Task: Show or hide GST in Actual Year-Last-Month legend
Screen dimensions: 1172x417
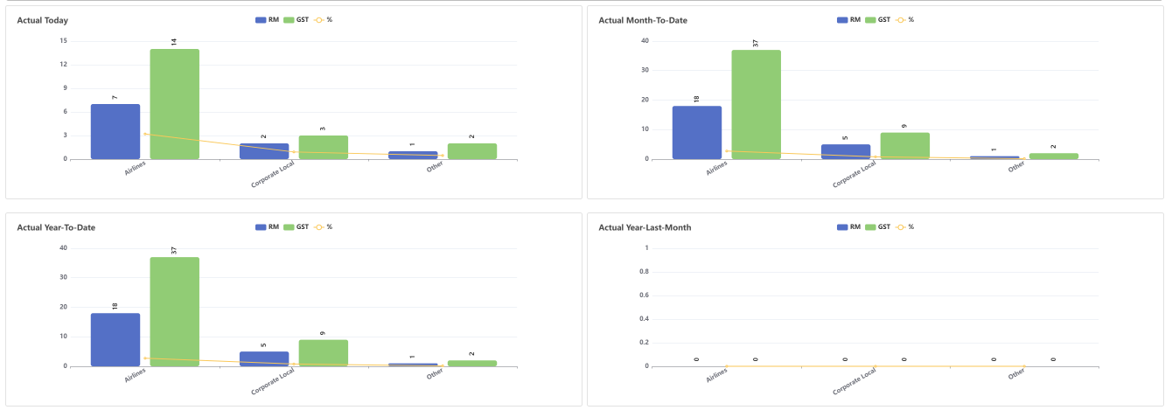Action: [871, 227]
